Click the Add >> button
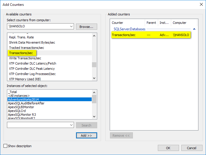 86,136
